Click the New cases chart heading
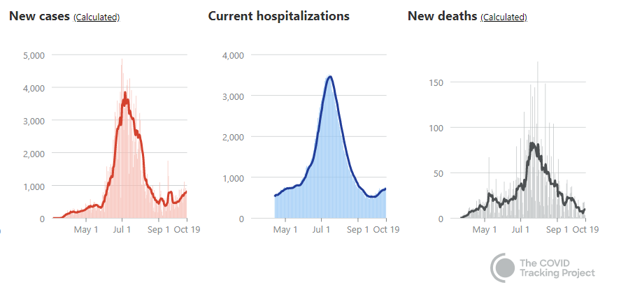The image size is (635, 292). tap(39, 16)
